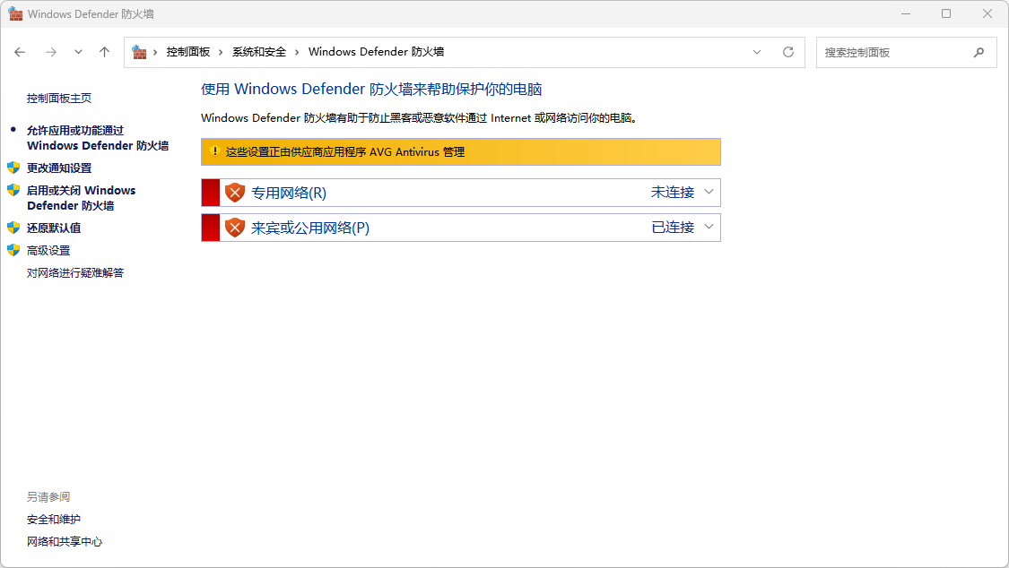Click the Control Panel icon in the address bar
The height and width of the screenshot is (568, 1009).
(140, 52)
